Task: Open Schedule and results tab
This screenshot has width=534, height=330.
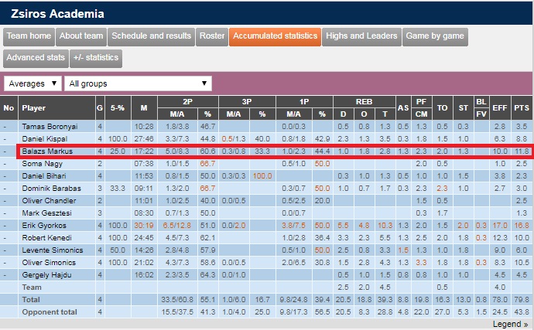Action: [x=151, y=36]
